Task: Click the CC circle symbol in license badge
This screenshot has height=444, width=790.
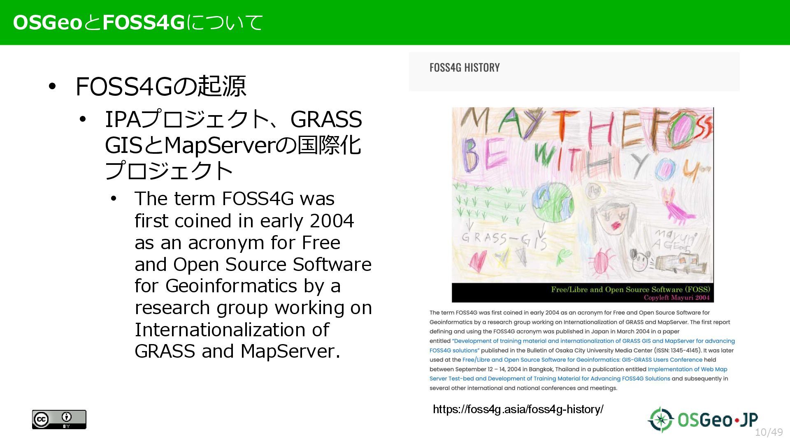Action: point(41,419)
